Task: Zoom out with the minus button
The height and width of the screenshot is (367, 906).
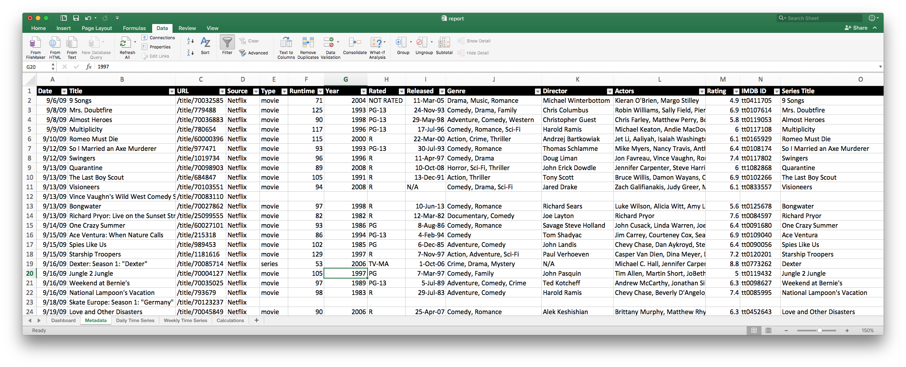Action: coord(786,331)
